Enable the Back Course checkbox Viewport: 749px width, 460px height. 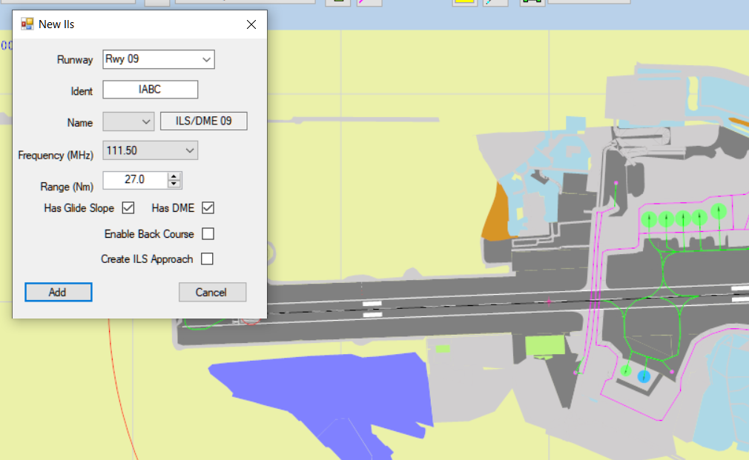pyautogui.click(x=208, y=234)
